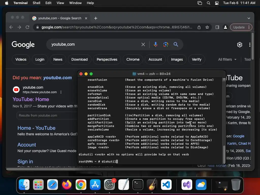Screen dimensions: 260x195
Task: Open Spotlight search in menu bar
Action: [x=208, y=3]
